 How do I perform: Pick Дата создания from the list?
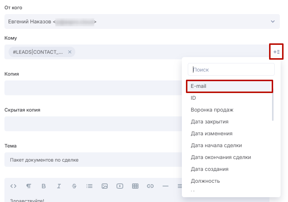(x=209, y=169)
